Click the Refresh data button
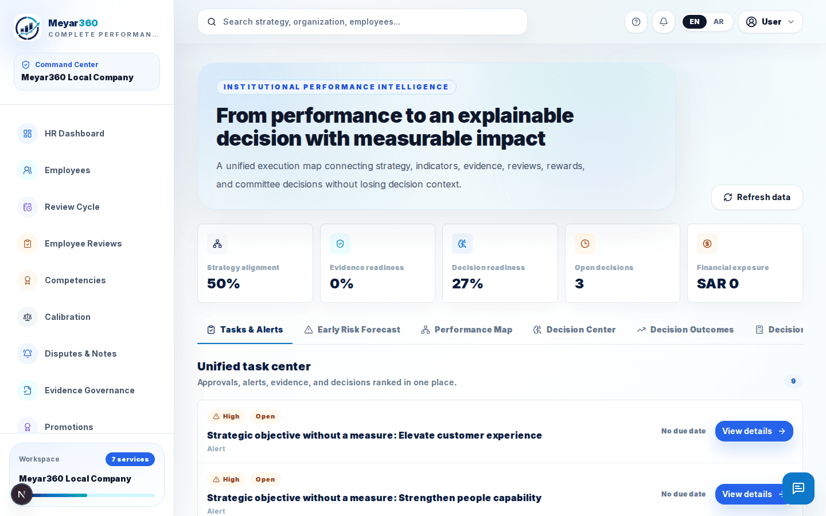The width and height of the screenshot is (826, 516). pyautogui.click(x=757, y=197)
